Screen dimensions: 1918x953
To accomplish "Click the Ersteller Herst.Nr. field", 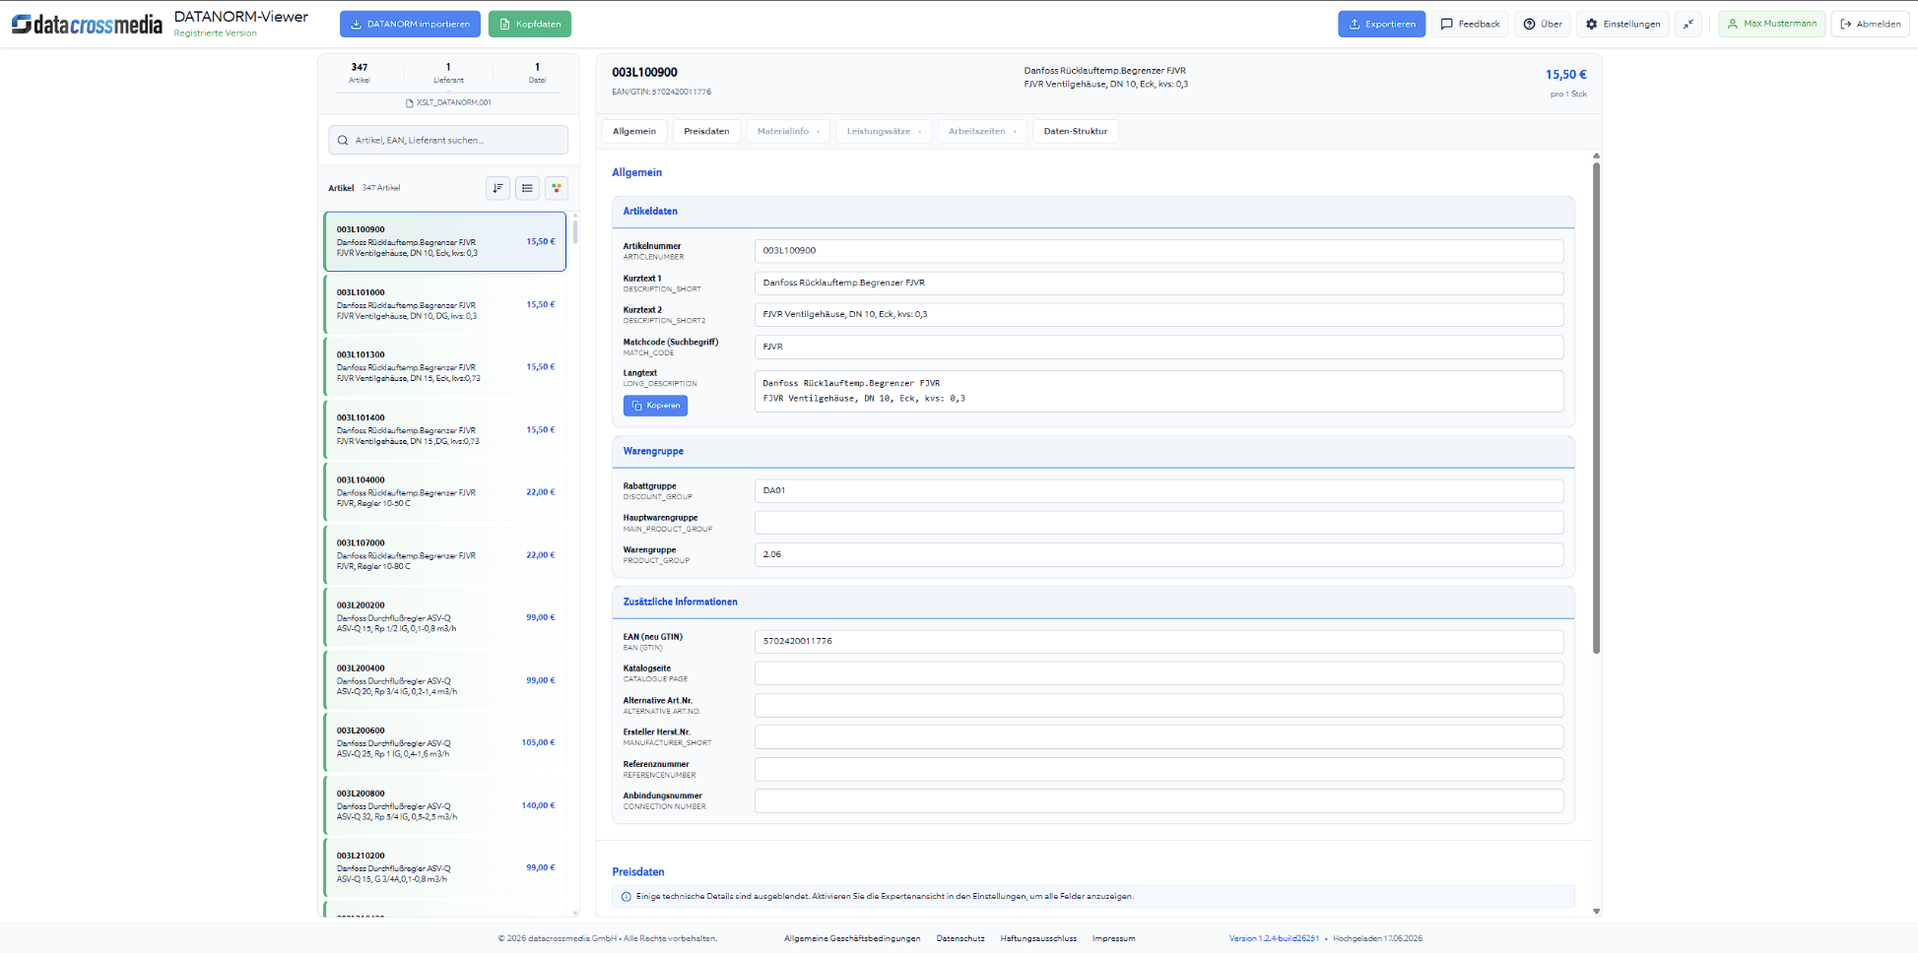I will point(1158,737).
